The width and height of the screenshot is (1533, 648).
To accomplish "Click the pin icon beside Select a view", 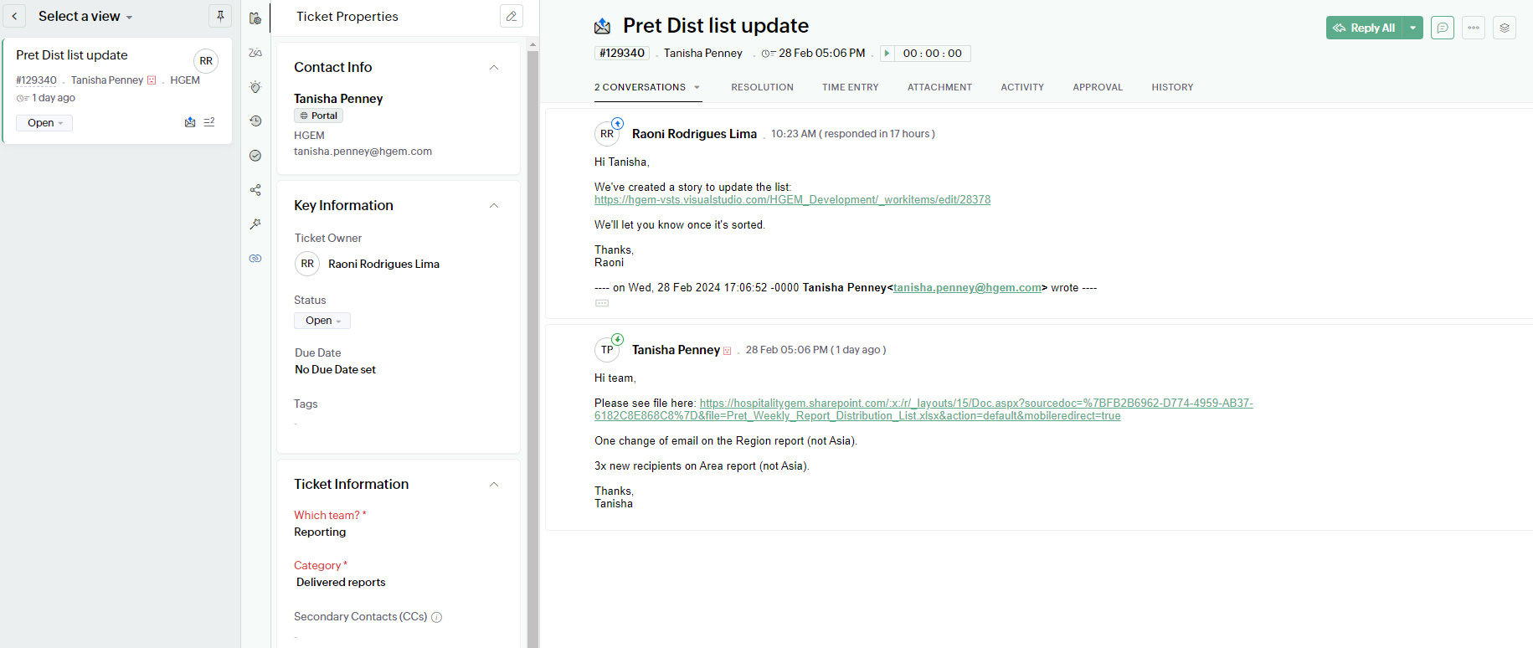I will (x=220, y=16).
